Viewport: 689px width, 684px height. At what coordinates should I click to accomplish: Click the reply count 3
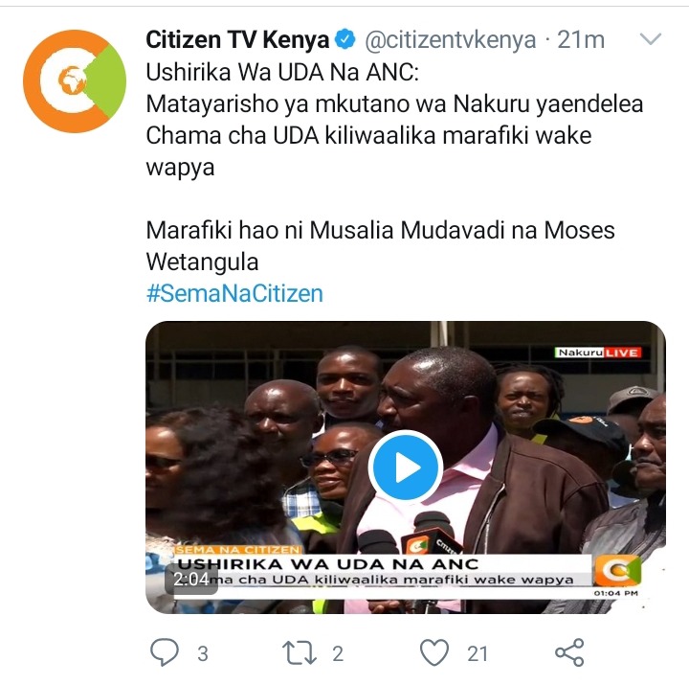click(x=203, y=653)
